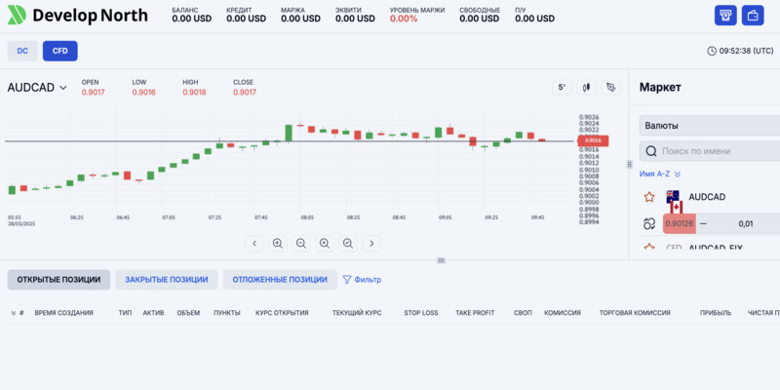This screenshot has width=780, height=390.
Task: Switch to DC trading mode
Action: click(x=22, y=51)
